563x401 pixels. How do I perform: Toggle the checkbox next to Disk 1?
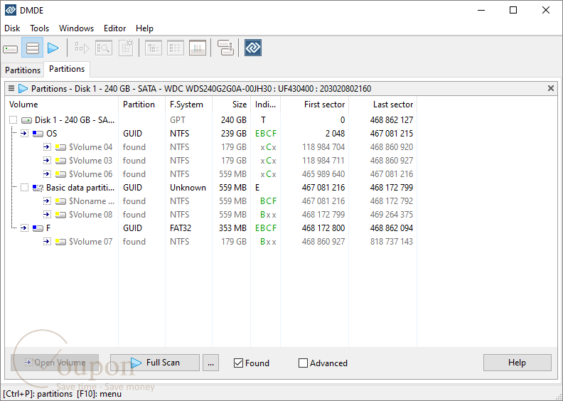(14, 120)
